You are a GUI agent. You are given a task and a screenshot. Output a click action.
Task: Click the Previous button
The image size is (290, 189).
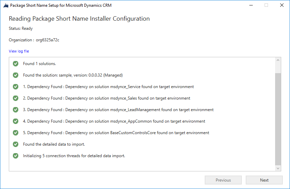click(x=223, y=180)
